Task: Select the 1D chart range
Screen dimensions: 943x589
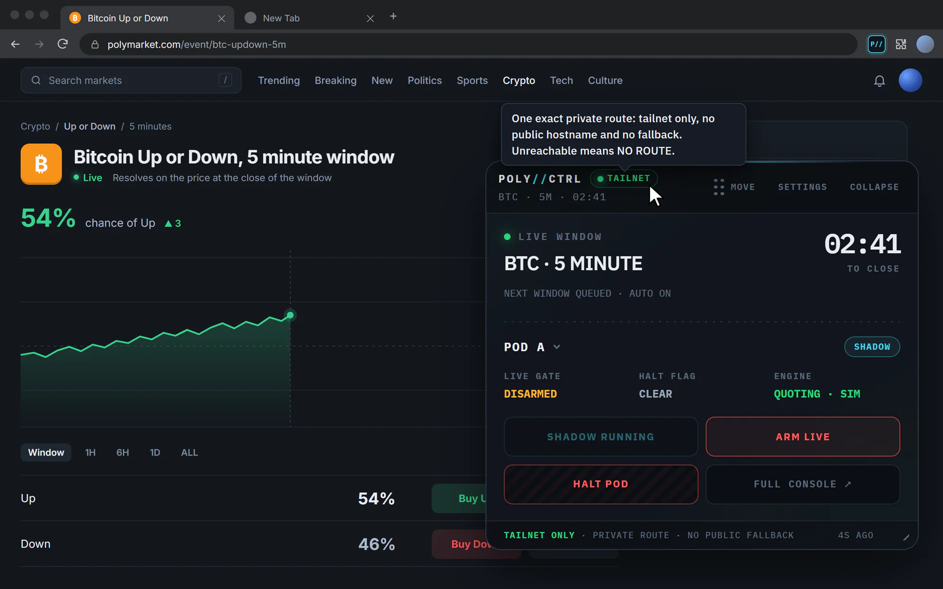Action: [155, 452]
